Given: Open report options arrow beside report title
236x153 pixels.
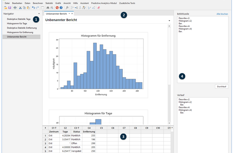Looking at the screenshot, I should coord(169,21).
